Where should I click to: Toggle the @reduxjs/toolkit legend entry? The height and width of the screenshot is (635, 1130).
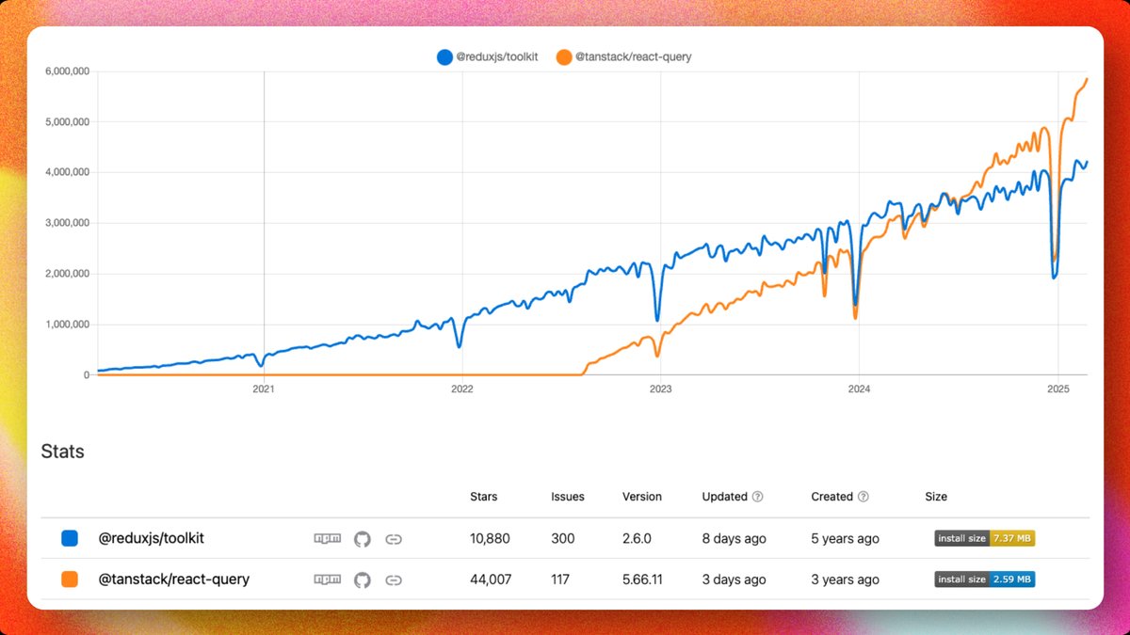point(487,56)
